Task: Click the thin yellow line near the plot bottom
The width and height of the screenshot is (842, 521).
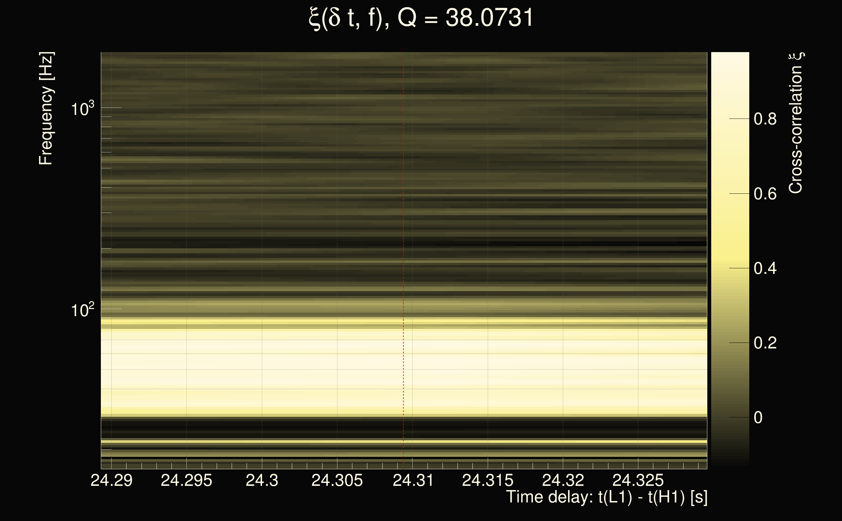Action: pyautogui.click(x=344, y=442)
